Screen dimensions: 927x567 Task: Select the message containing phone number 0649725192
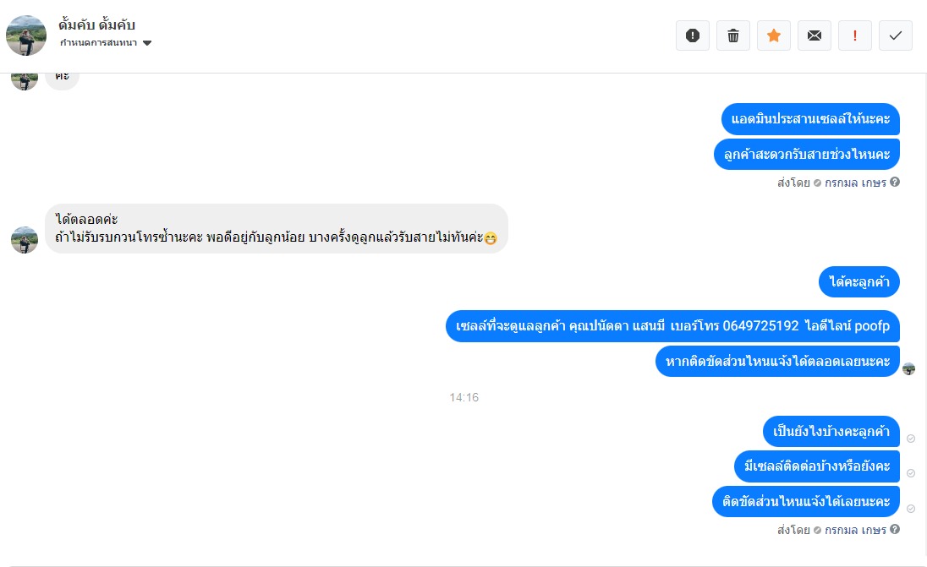672,326
